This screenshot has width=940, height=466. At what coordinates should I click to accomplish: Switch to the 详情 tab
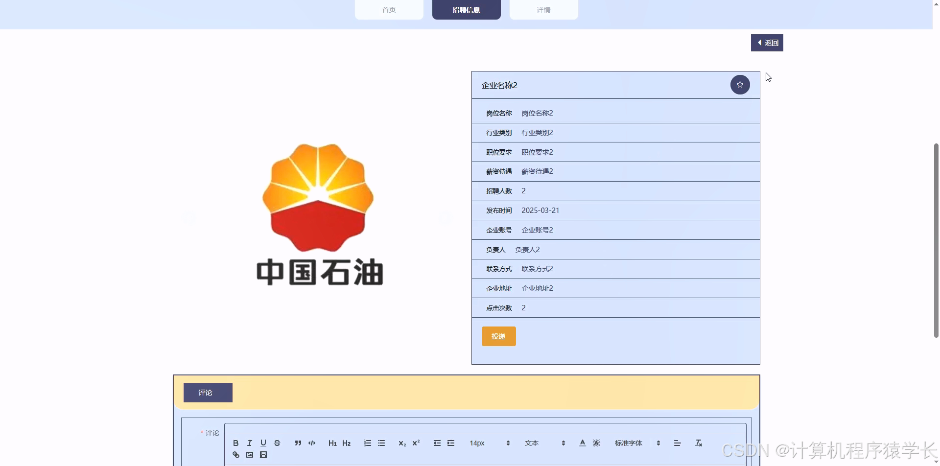click(544, 9)
